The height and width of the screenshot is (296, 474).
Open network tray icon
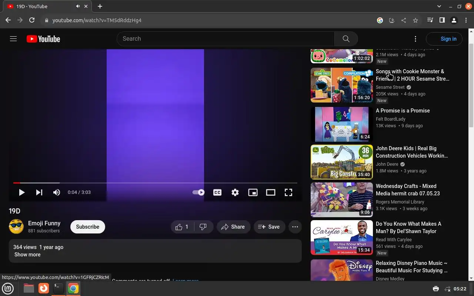point(447,289)
